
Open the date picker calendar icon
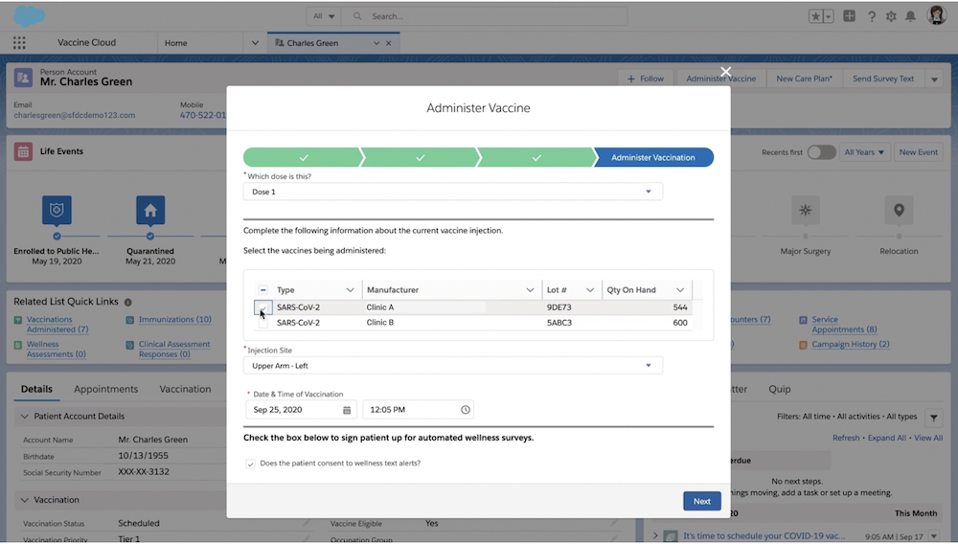pos(347,410)
